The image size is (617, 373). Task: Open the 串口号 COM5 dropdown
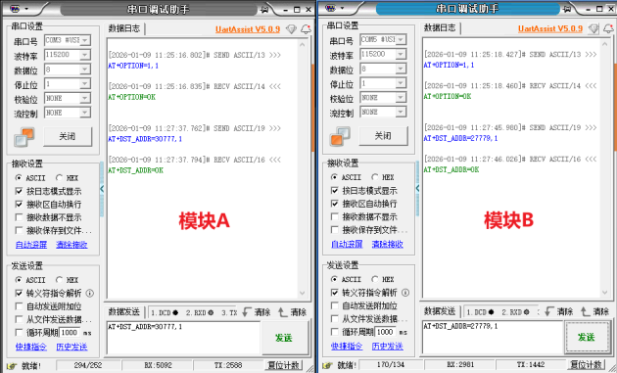click(401, 39)
